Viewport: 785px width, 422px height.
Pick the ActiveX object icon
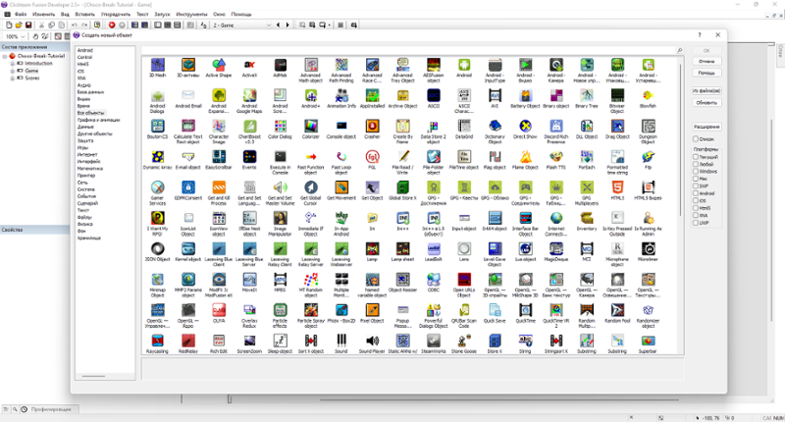(x=249, y=65)
